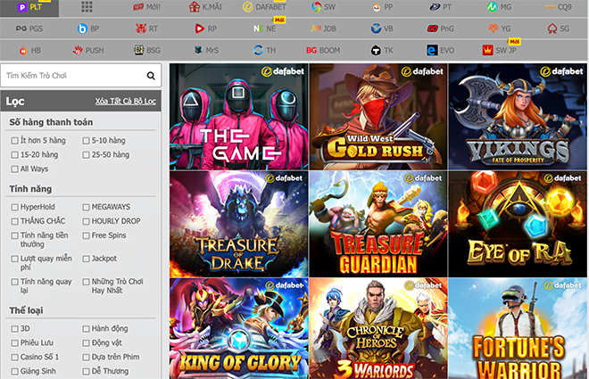
Task: Open the Wild West Gold Rush game
Action: point(378,116)
